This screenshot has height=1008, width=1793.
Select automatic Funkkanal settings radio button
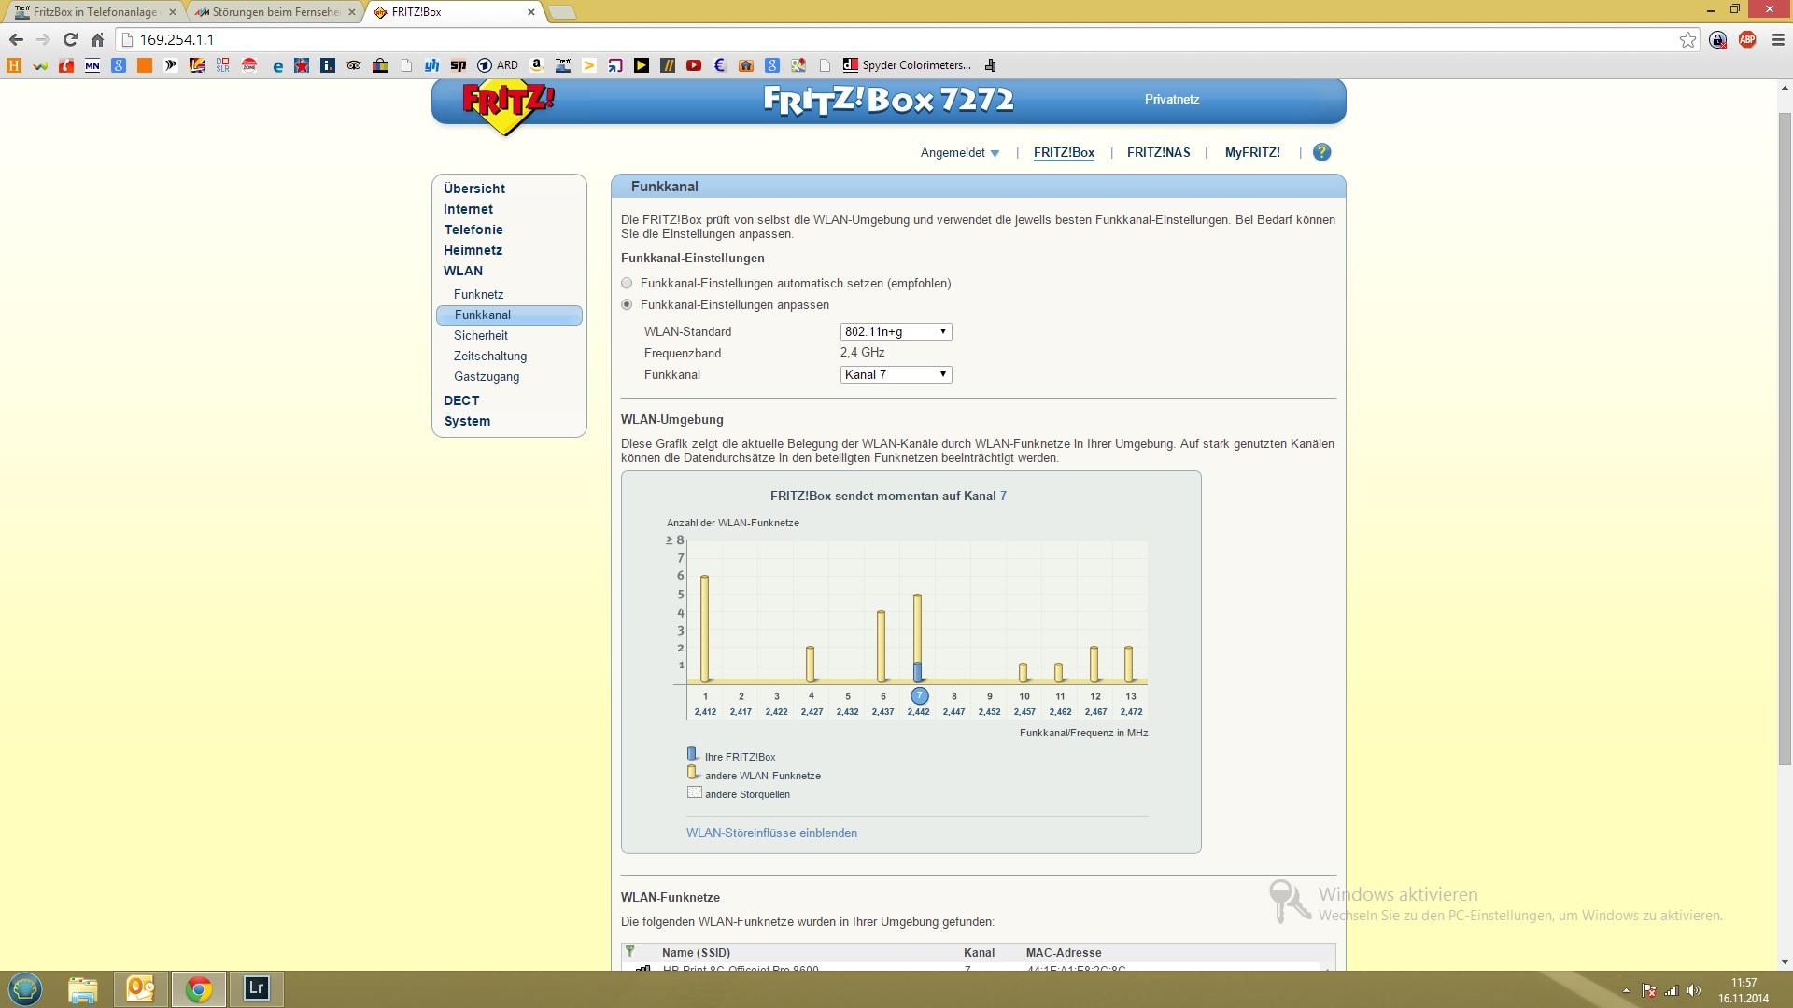pos(627,283)
